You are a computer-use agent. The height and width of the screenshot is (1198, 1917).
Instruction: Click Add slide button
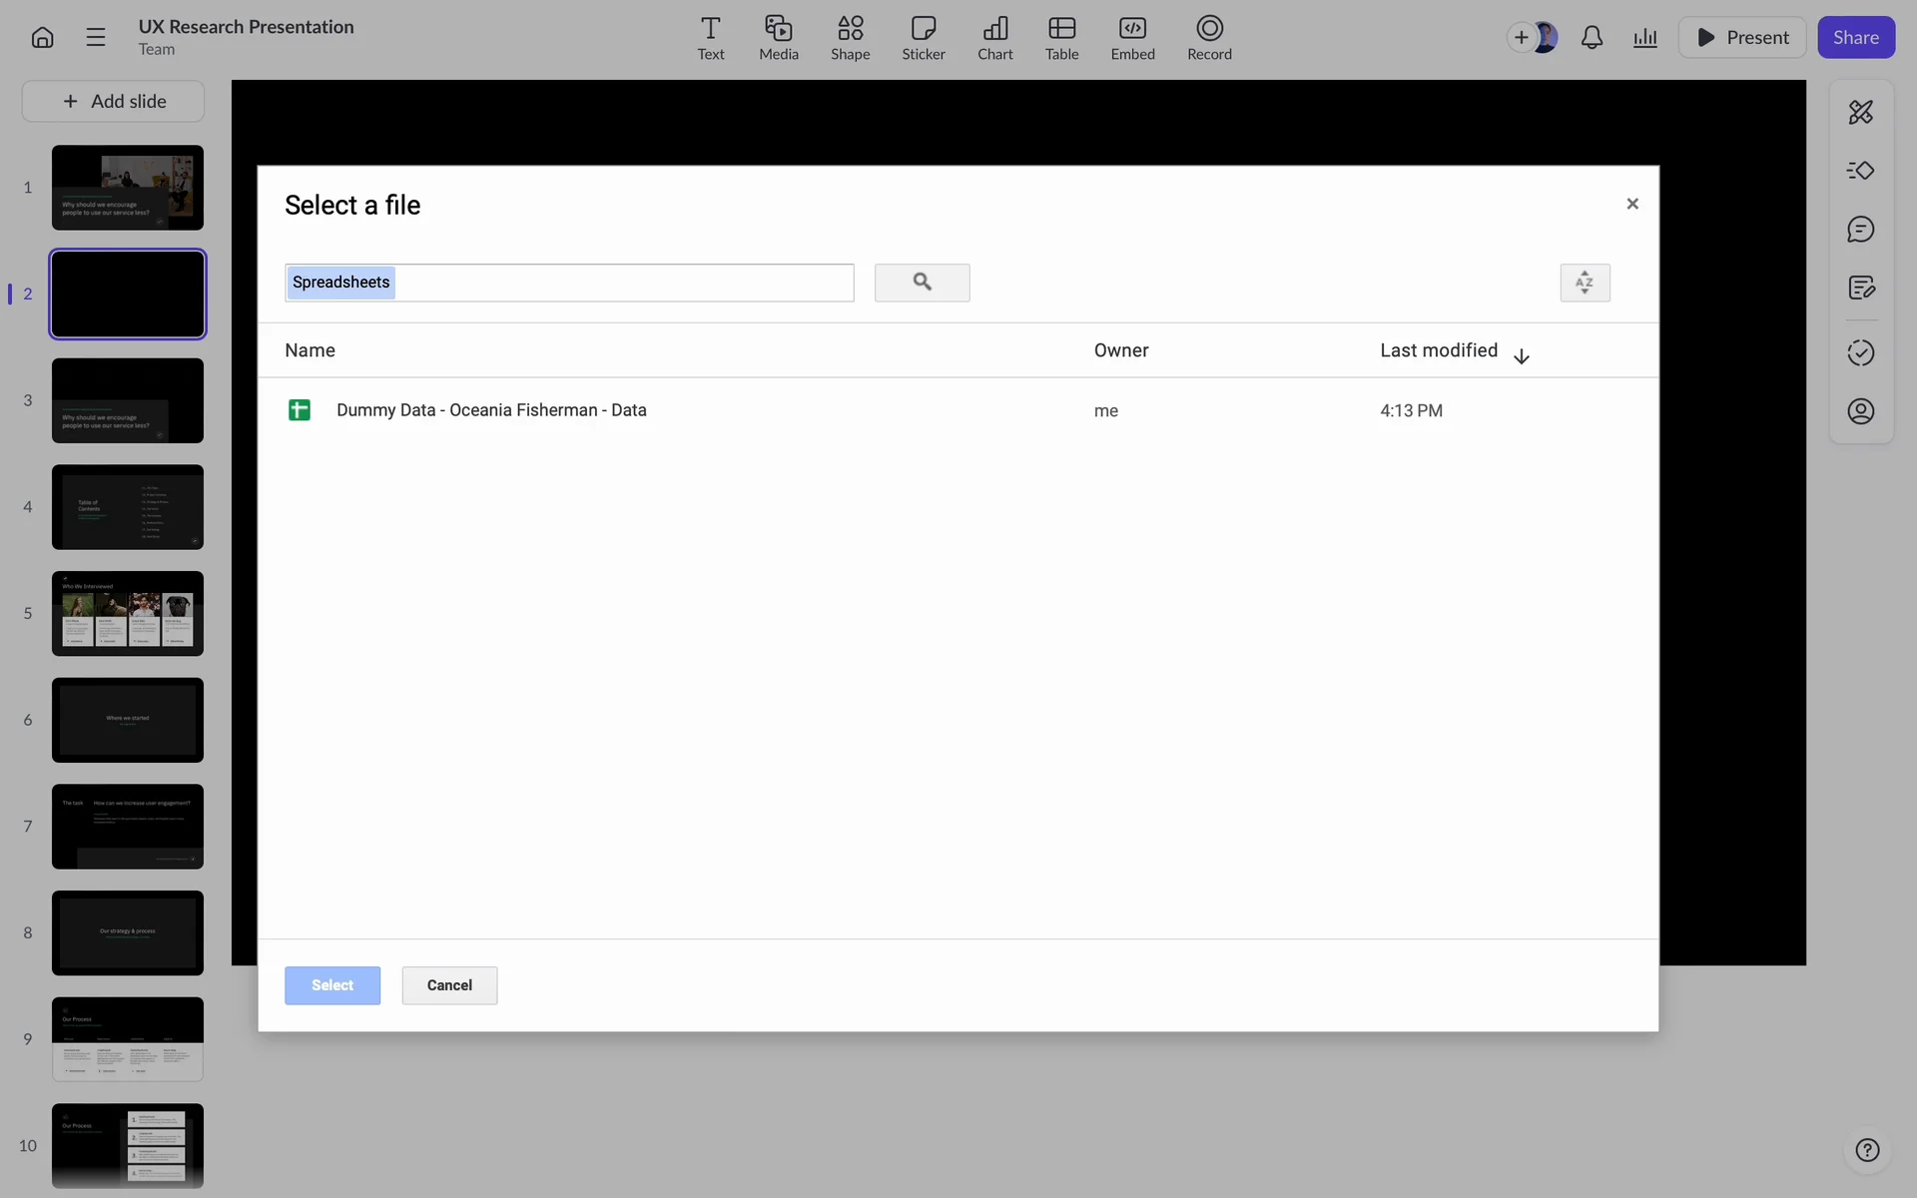pyautogui.click(x=114, y=102)
